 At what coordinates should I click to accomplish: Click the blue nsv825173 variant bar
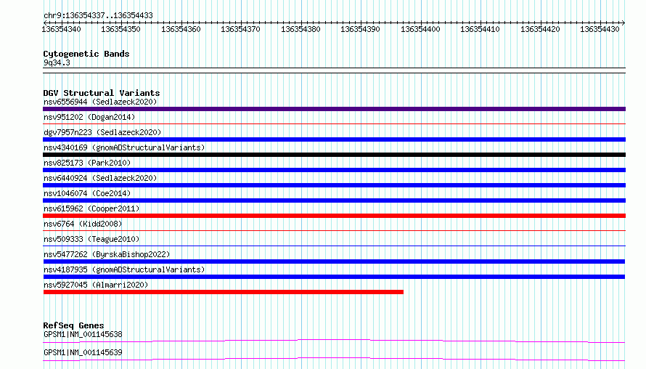click(x=334, y=170)
